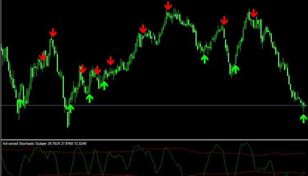Click the fourth red sell arrow from right
Viewport: 308px width, 176px height.
[x=143, y=29]
